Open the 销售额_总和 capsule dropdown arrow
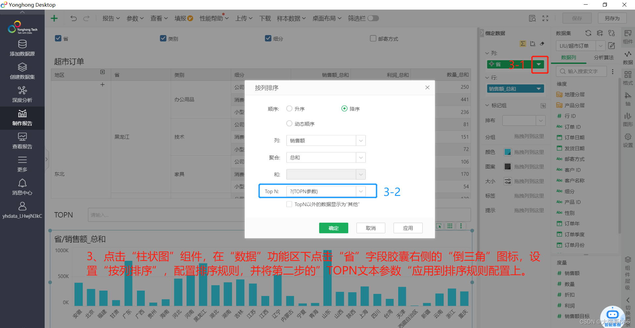This screenshot has height=328, width=635. coord(539,89)
